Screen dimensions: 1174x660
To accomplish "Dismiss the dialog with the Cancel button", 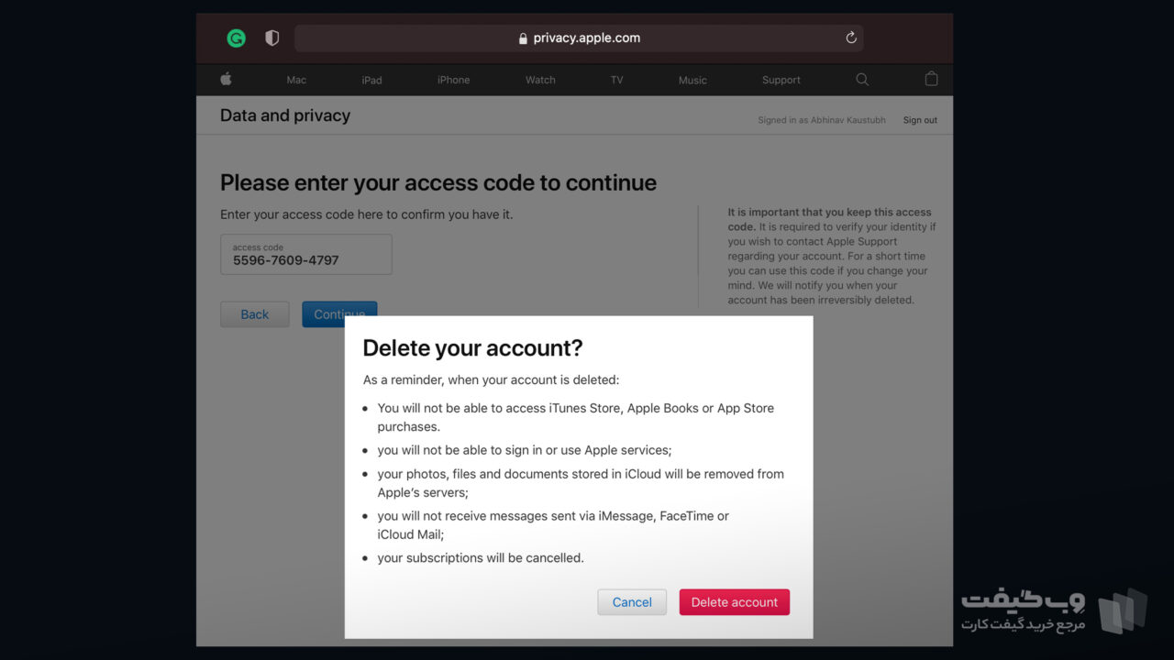I will click(x=632, y=602).
